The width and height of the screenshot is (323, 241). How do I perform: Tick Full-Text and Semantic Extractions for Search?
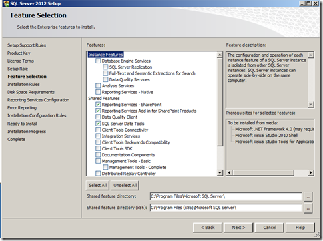(x=105, y=73)
